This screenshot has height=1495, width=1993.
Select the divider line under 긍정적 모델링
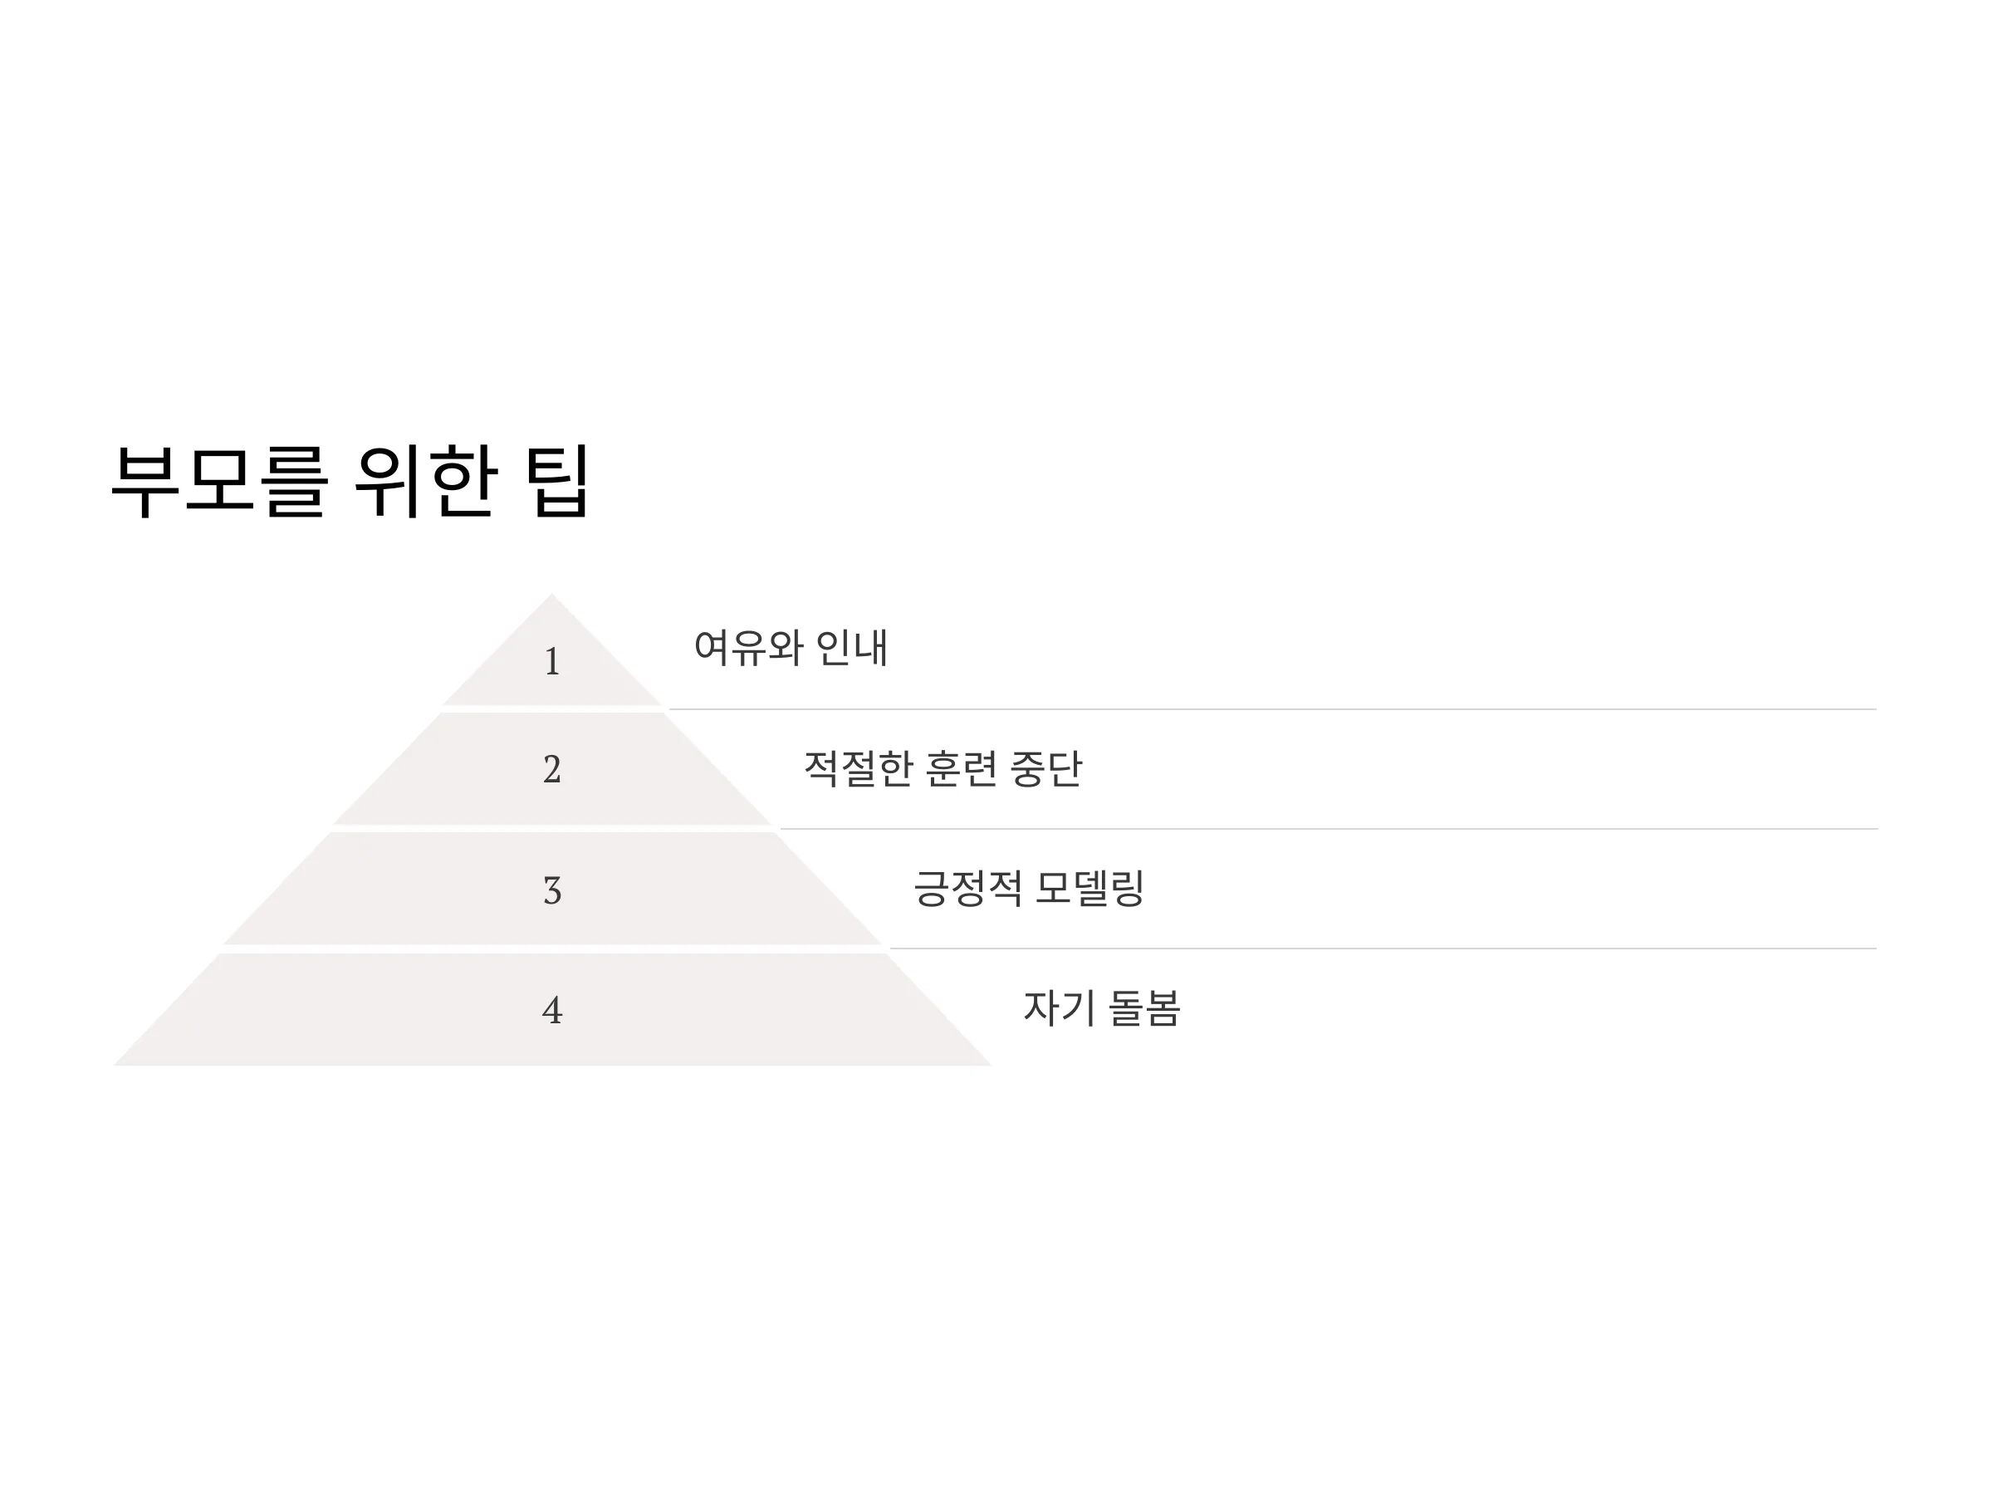[1383, 948]
